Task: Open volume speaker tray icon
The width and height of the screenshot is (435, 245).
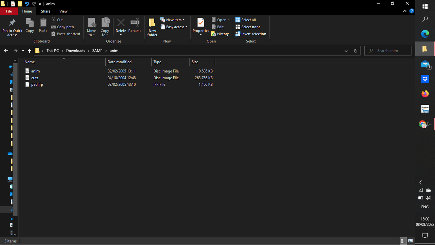Action: coord(428,198)
